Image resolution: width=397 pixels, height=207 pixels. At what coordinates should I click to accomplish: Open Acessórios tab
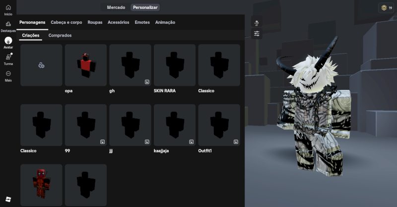click(x=119, y=22)
